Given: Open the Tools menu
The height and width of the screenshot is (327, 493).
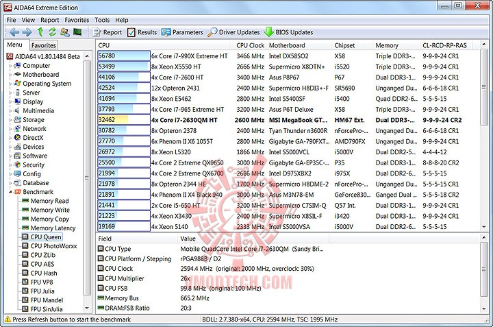Looking at the screenshot, I should (x=102, y=20).
